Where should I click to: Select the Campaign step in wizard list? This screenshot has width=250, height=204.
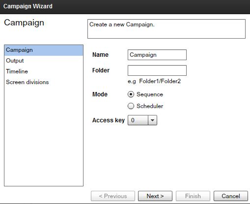click(x=44, y=50)
